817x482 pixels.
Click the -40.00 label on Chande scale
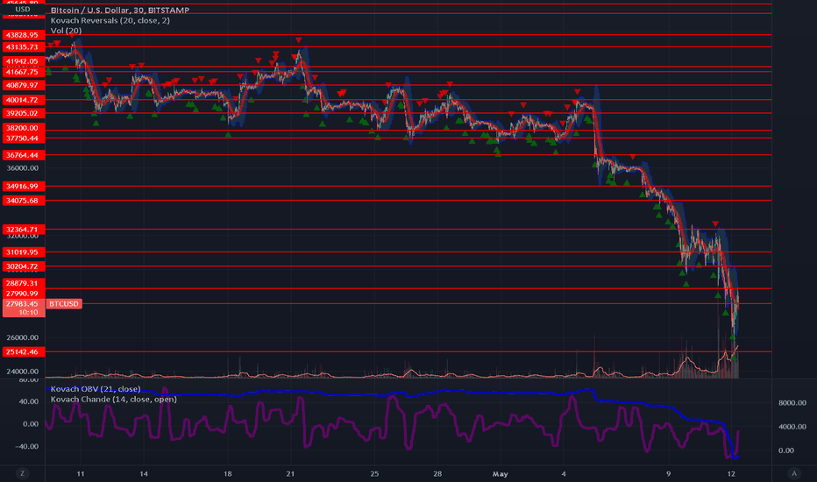(27, 447)
